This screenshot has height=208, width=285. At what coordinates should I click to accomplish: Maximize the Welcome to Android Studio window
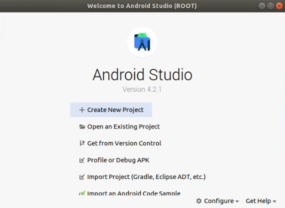tap(270, 6)
